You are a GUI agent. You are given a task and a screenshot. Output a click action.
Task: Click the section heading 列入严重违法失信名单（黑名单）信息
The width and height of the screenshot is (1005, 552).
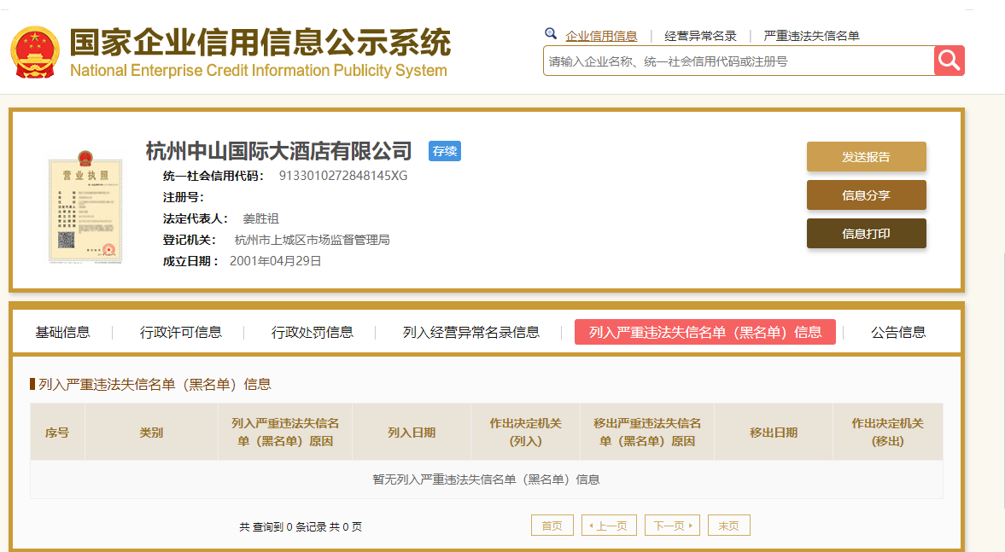(155, 384)
